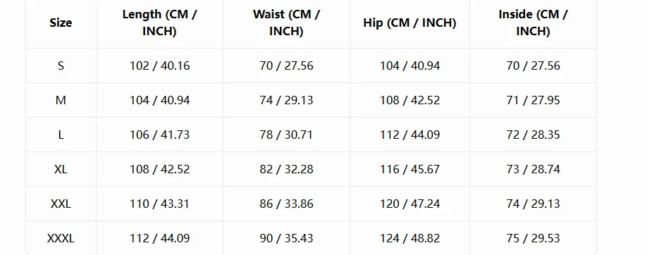Click the Inside (CM / INCH) header

pyautogui.click(x=533, y=23)
